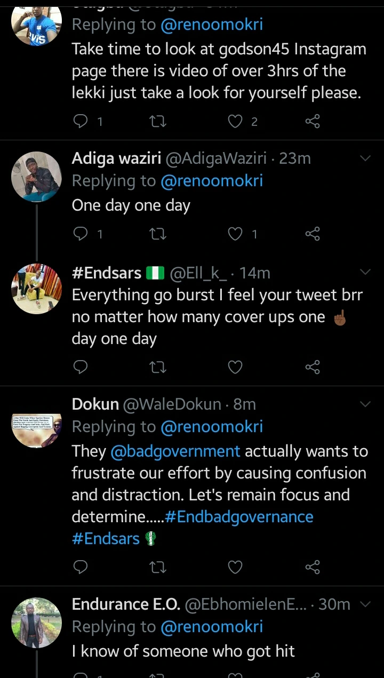Like Dokun's tweet about bad government
Image resolution: width=384 pixels, height=678 pixels.
(x=235, y=567)
